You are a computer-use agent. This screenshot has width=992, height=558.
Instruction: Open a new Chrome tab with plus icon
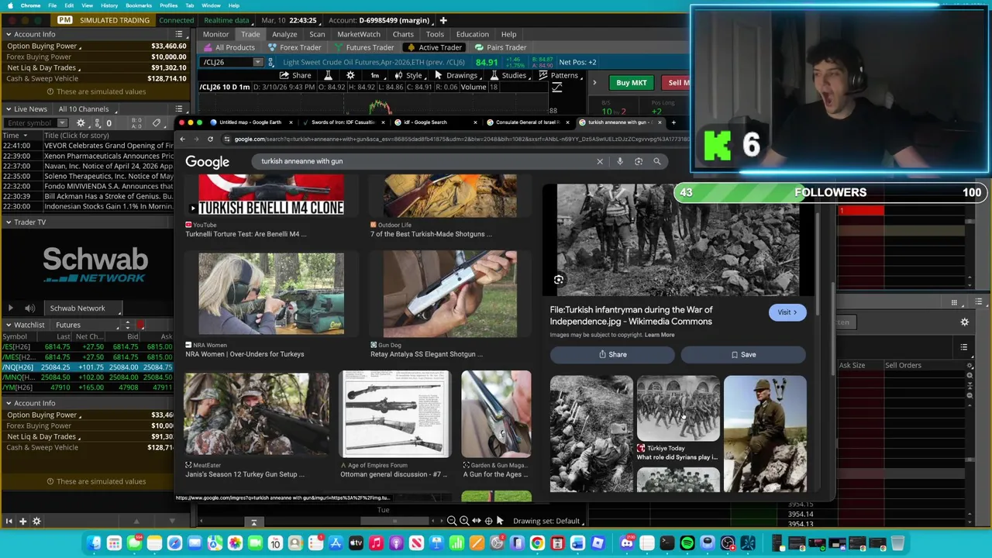tap(673, 122)
